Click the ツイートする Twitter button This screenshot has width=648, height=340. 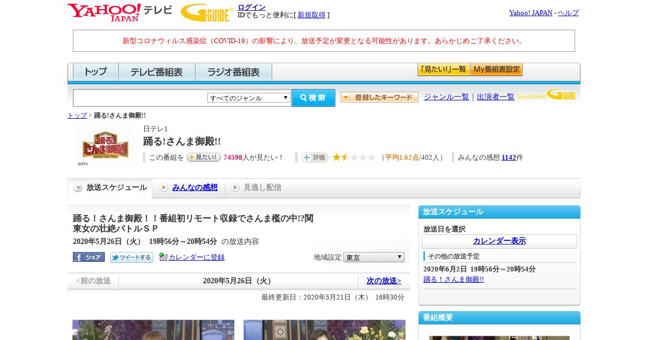point(132,257)
